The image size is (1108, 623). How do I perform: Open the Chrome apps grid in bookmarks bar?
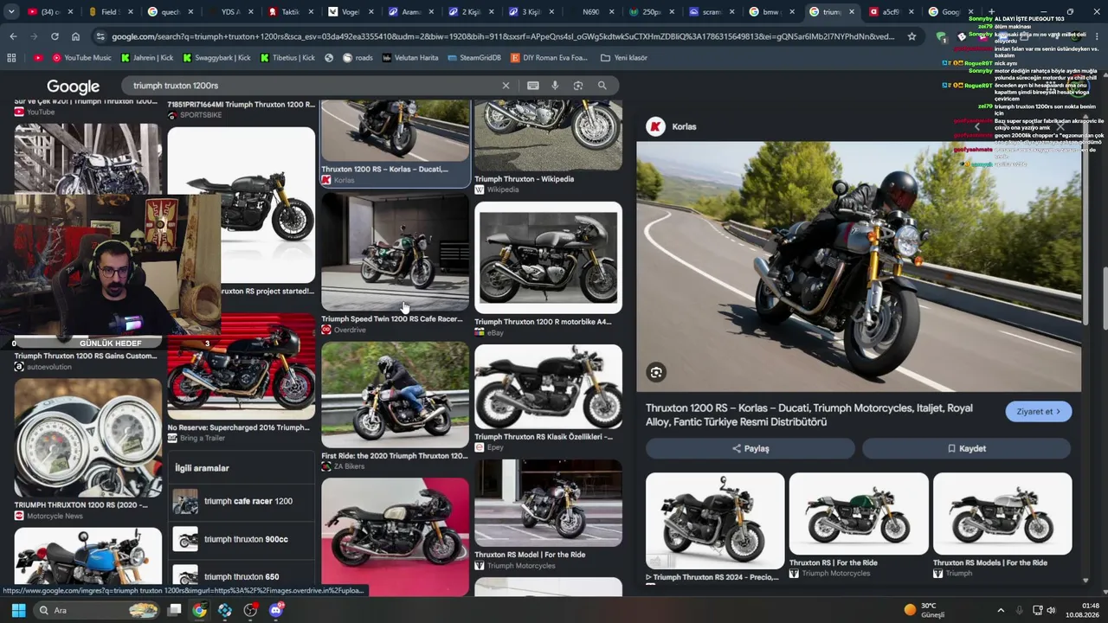point(11,58)
